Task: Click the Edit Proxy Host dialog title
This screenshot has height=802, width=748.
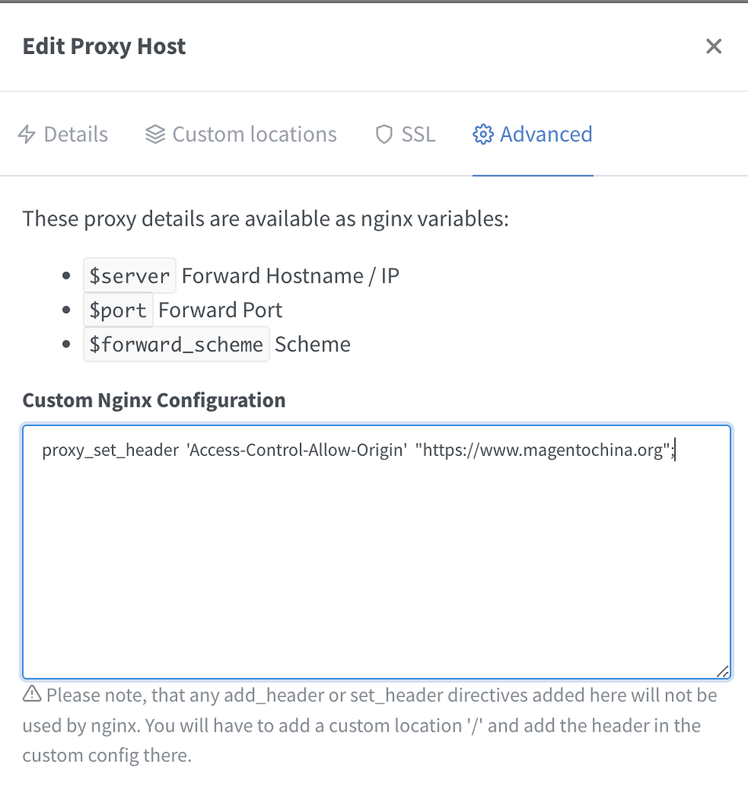Action: (x=103, y=46)
